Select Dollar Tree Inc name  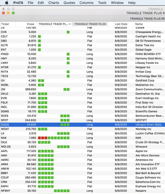coord(145,45)
